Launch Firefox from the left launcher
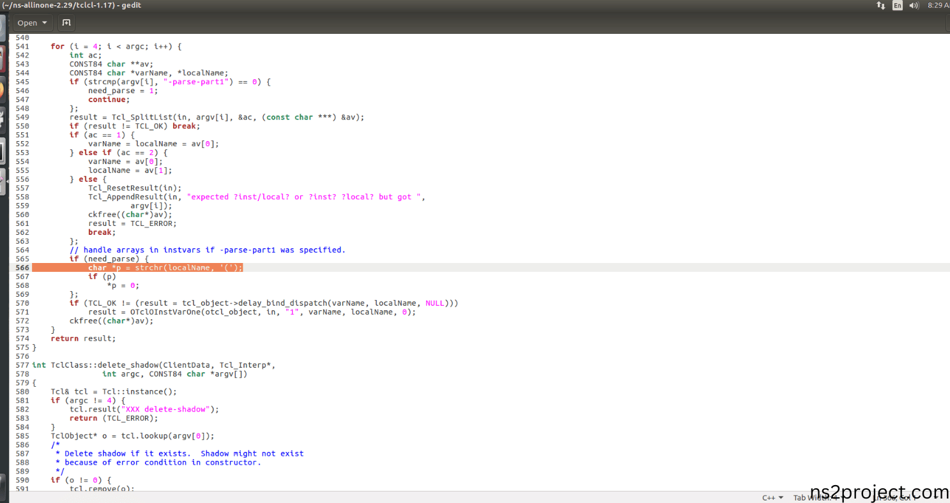Viewport: 950px width, 503px height. (x=2, y=89)
